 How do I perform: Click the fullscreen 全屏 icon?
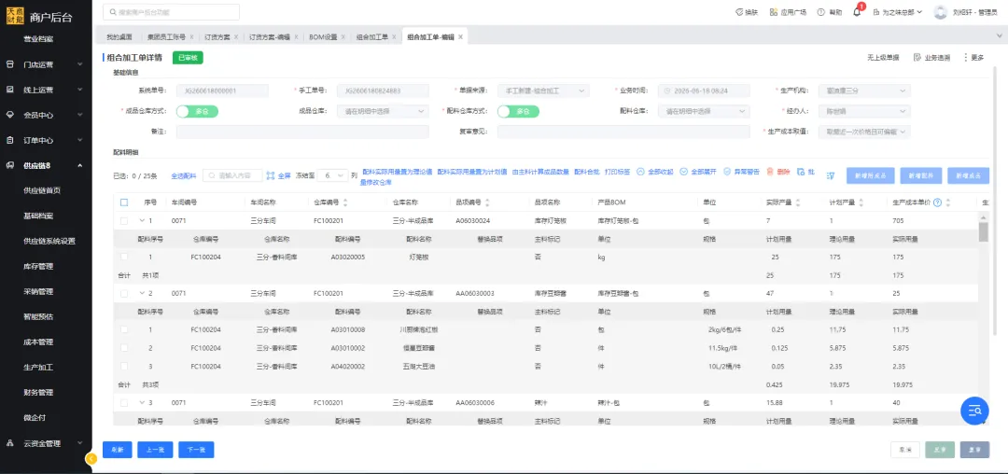[x=271, y=174]
